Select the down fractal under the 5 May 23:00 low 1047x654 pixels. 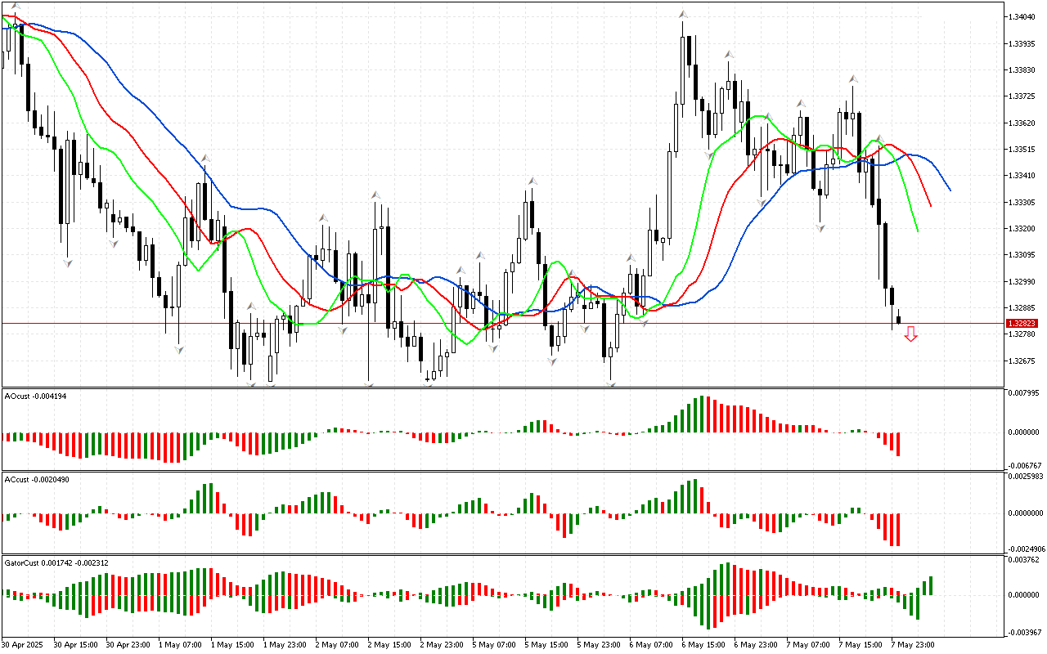610,384
